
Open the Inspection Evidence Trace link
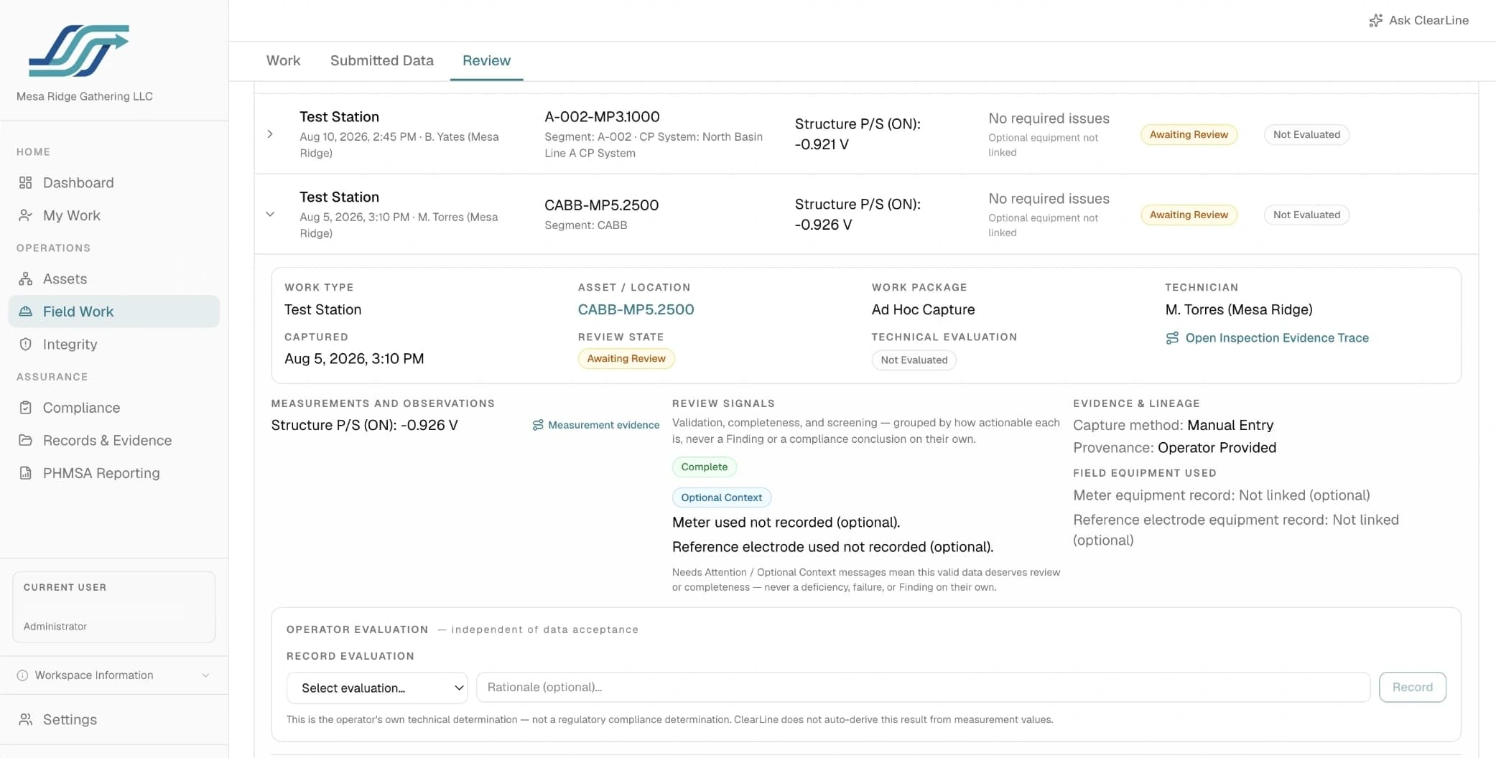point(1277,338)
